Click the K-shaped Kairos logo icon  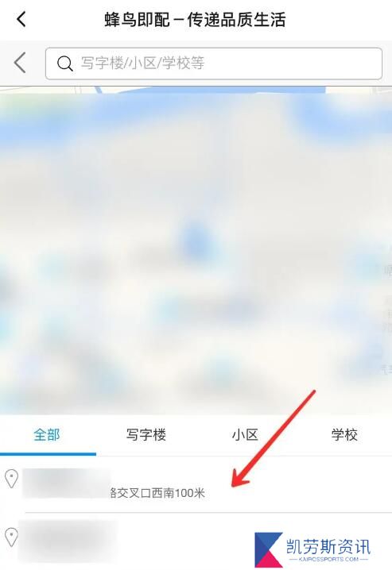269,549
